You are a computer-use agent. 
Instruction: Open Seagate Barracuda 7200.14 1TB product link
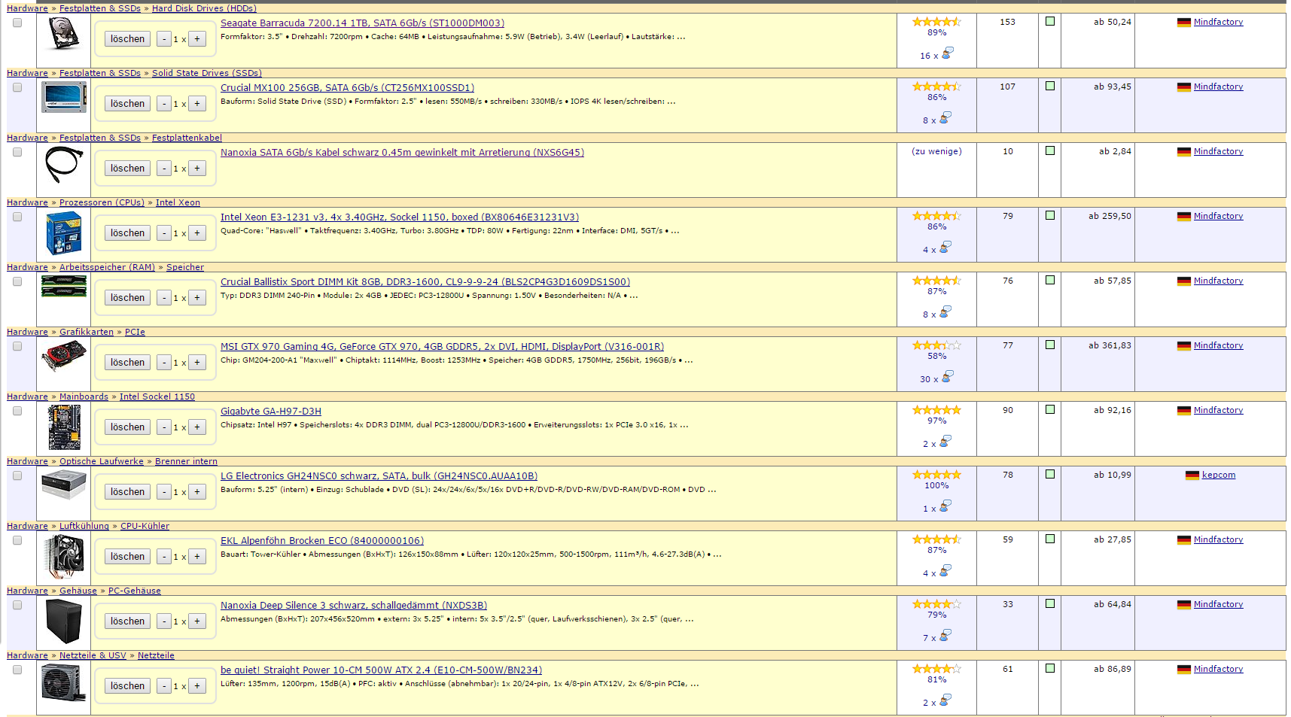pyautogui.click(x=362, y=23)
